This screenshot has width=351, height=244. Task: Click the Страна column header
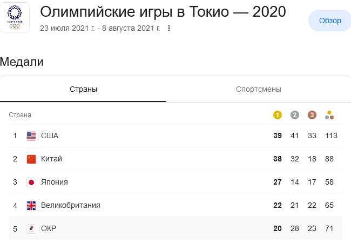coord(20,115)
